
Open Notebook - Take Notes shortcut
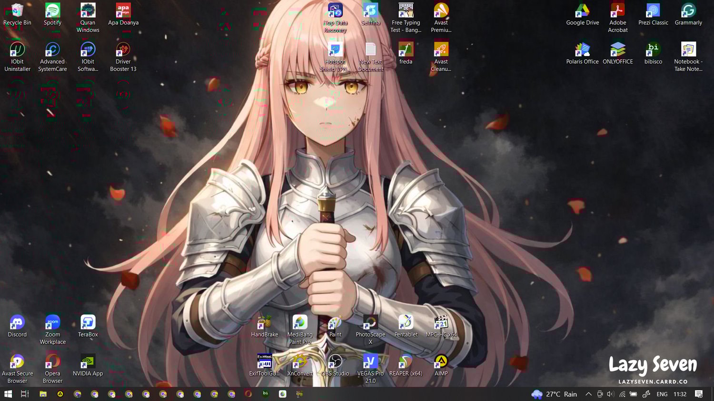688,57
